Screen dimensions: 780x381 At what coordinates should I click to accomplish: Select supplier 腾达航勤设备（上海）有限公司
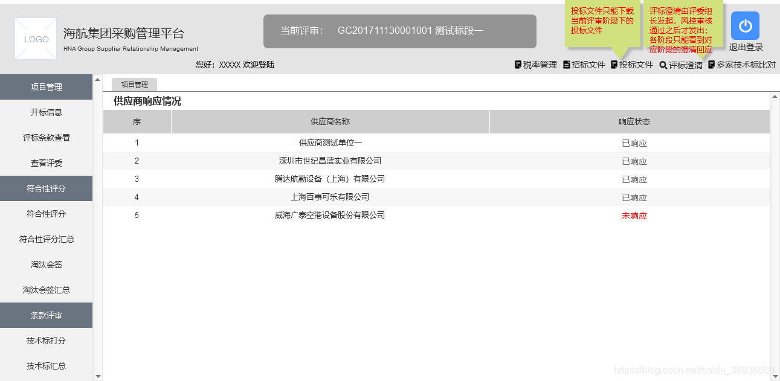(x=330, y=179)
